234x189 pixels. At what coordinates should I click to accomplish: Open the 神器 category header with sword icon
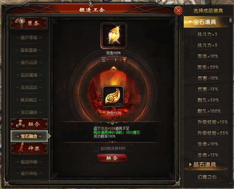pos(29,148)
